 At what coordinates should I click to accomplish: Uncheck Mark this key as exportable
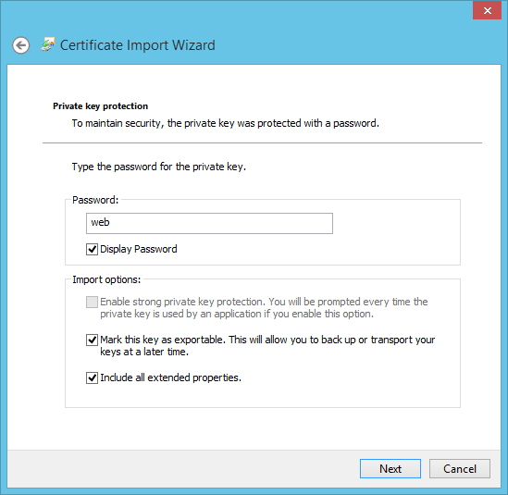(92, 340)
